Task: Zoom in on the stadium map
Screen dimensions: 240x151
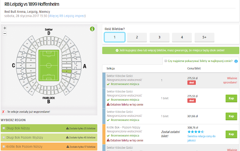Action: pos(4,28)
